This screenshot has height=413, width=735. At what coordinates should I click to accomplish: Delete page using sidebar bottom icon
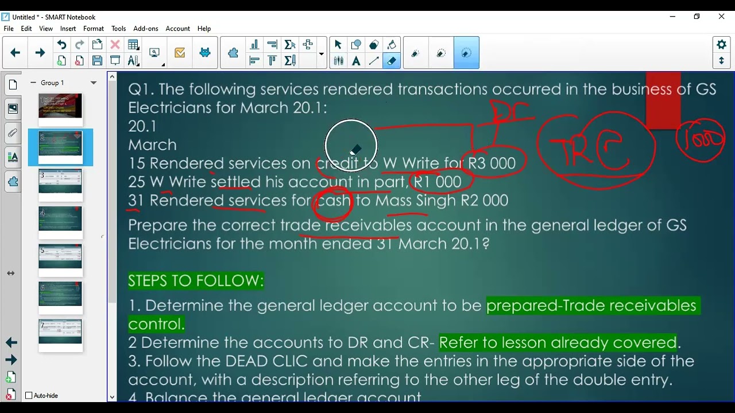click(11, 395)
